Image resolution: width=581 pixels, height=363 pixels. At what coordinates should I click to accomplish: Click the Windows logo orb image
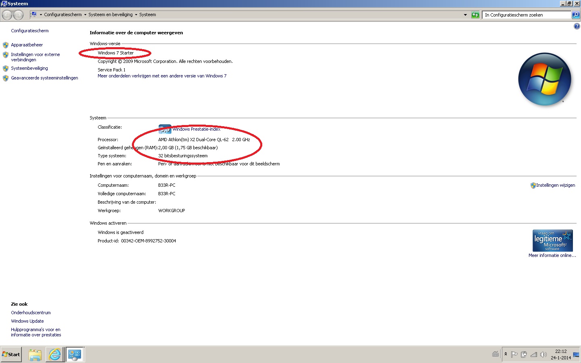545,79
